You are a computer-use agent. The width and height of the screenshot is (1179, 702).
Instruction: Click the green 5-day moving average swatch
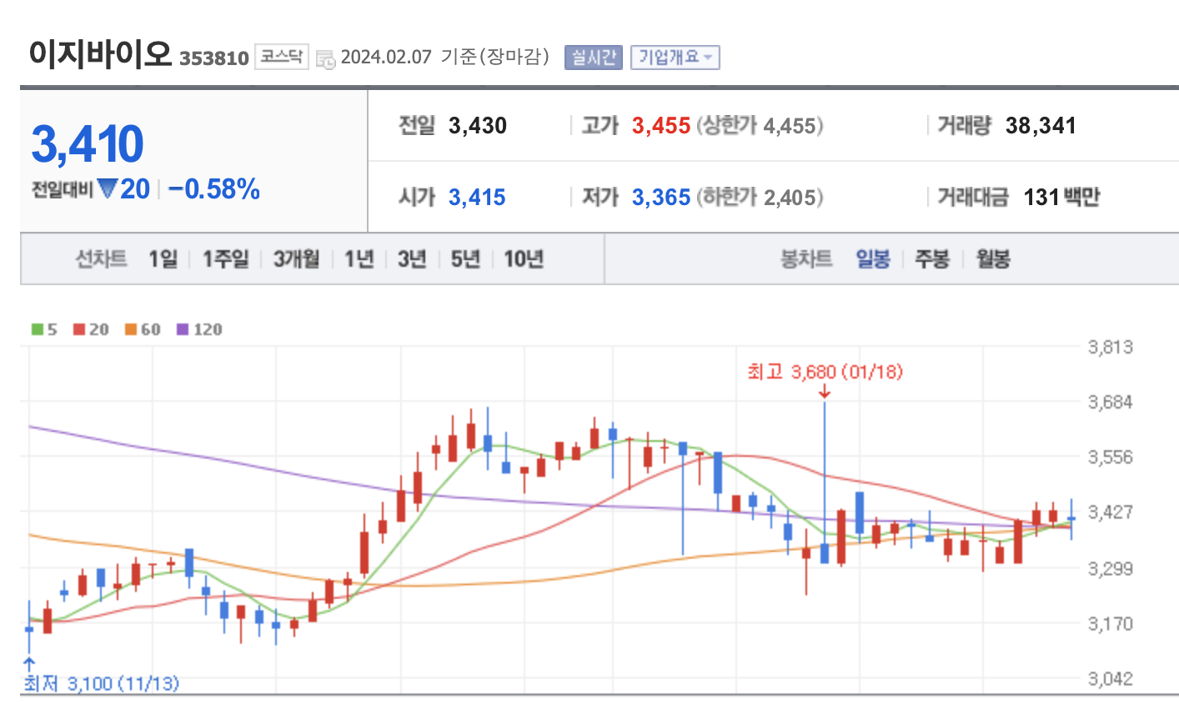pos(38,329)
